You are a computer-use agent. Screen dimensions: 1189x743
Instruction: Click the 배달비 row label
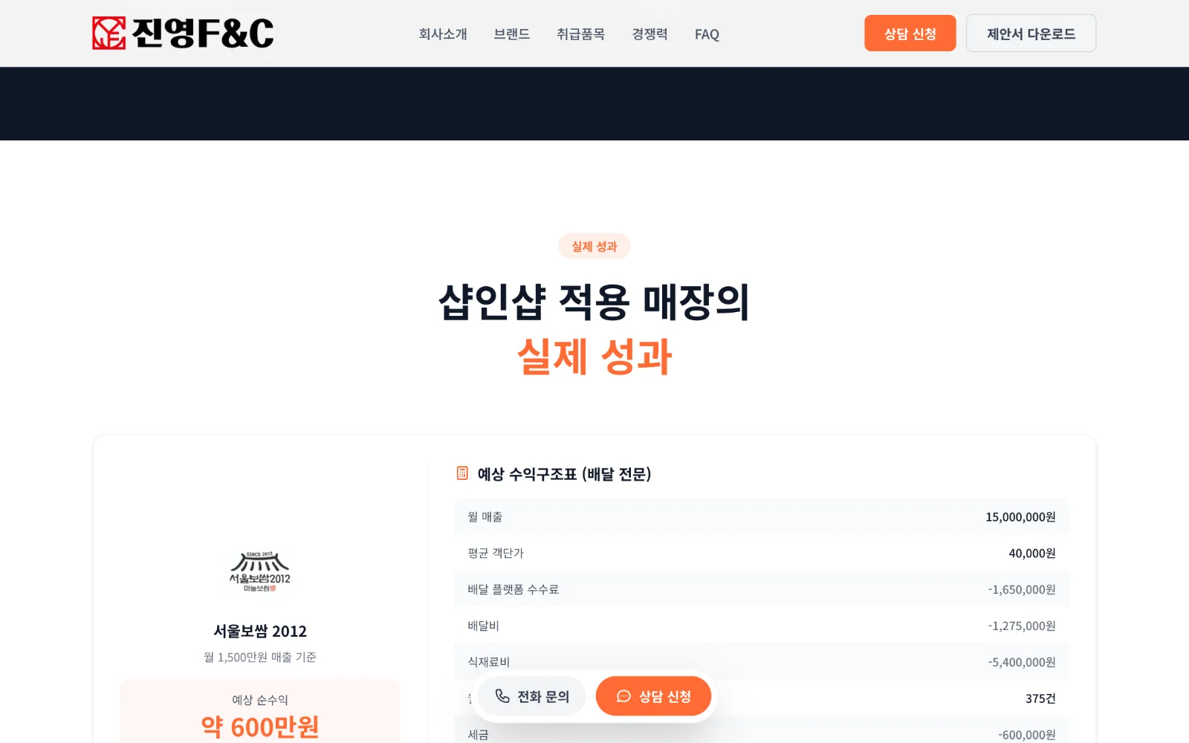point(483,626)
